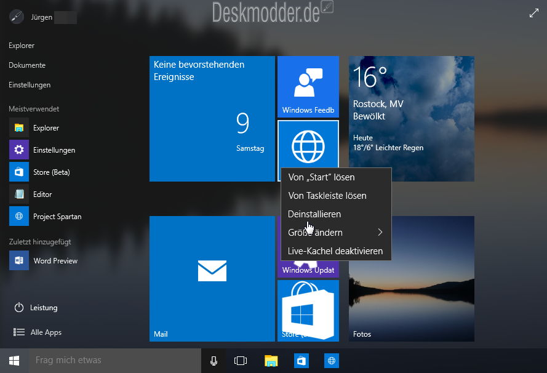Click the Jürgen user name
This screenshot has height=373, width=547.
41,17
